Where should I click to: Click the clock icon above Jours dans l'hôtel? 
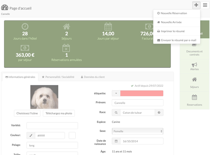pyautogui.click(x=25, y=27)
